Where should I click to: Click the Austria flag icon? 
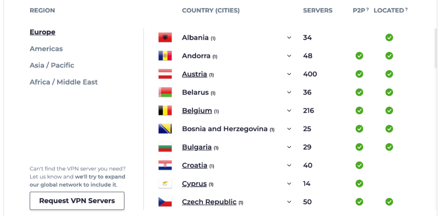coord(165,74)
